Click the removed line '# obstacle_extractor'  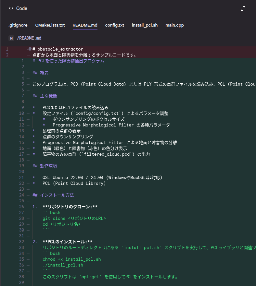[x=58, y=49]
